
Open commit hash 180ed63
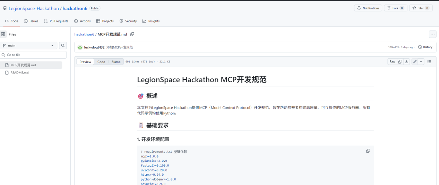[x=393, y=47]
